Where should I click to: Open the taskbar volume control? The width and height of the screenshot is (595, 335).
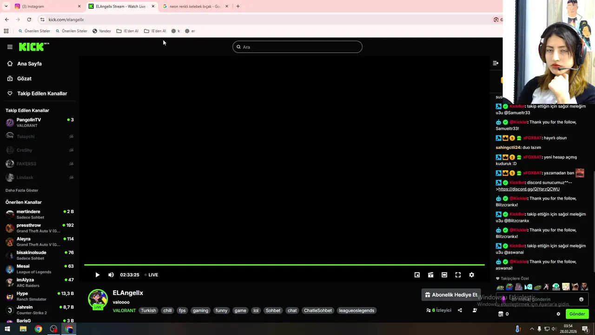pyautogui.click(x=554, y=329)
